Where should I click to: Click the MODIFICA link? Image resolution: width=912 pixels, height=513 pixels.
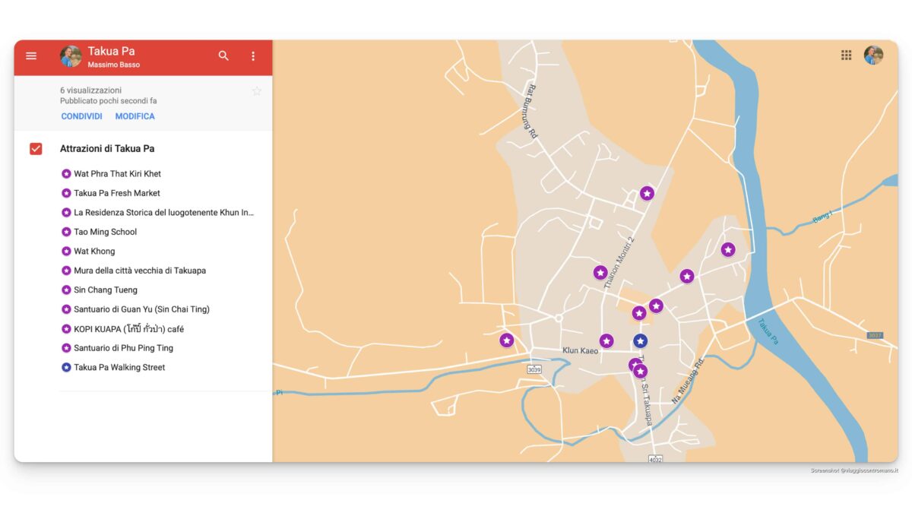coord(135,116)
